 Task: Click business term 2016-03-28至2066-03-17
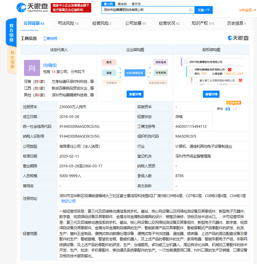pos(81,166)
